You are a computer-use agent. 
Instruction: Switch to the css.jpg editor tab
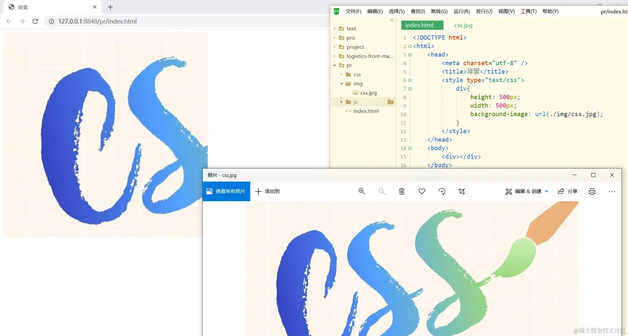tap(463, 25)
